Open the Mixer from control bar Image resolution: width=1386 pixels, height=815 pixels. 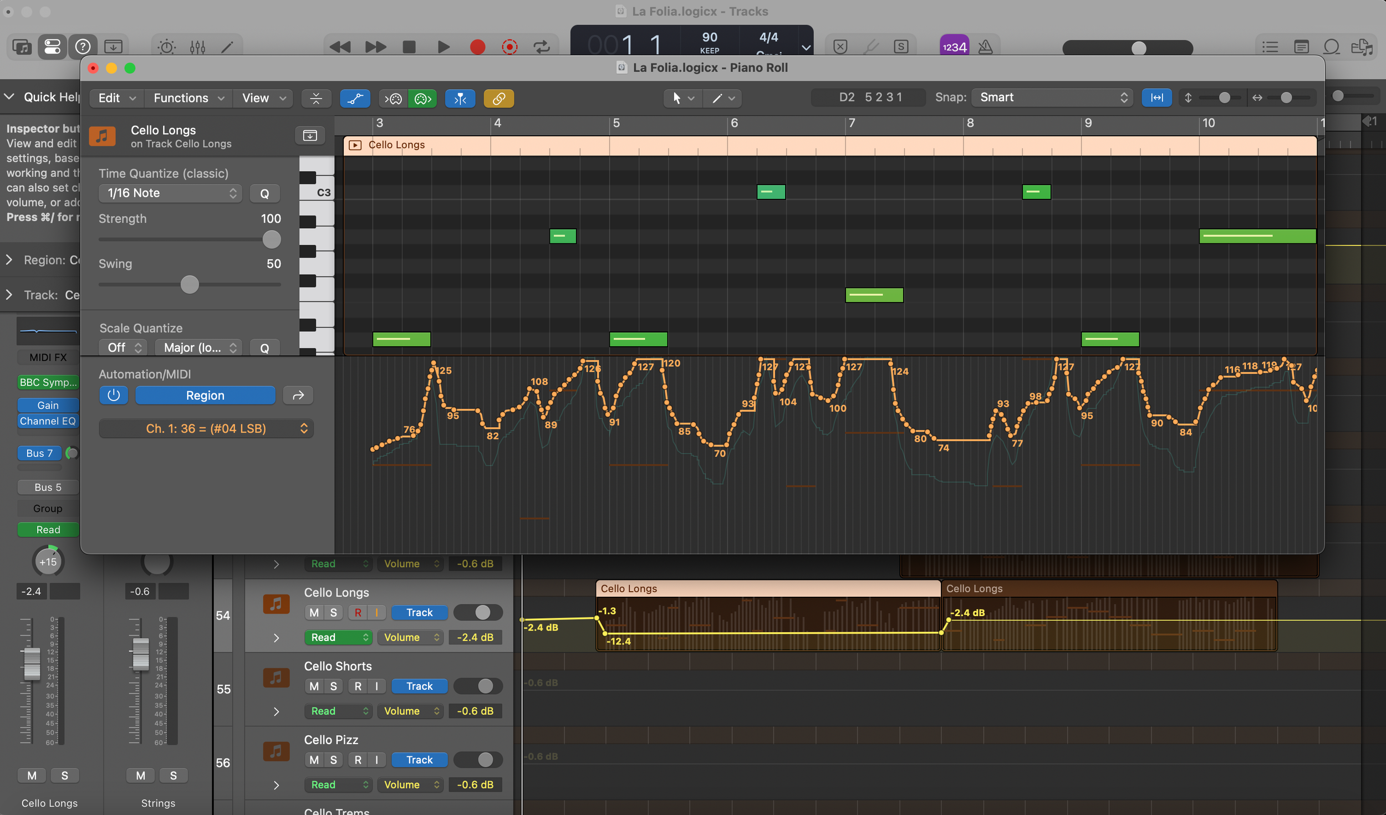[x=197, y=47]
